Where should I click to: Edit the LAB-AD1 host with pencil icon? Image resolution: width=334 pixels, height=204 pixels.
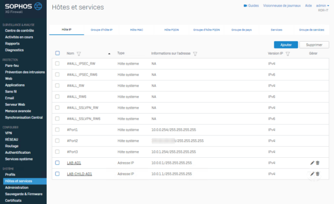point(312,163)
